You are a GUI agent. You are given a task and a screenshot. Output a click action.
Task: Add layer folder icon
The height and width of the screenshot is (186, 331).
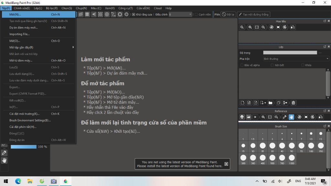271,103
